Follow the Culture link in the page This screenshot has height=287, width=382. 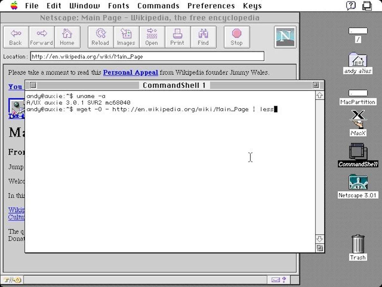coord(16,217)
